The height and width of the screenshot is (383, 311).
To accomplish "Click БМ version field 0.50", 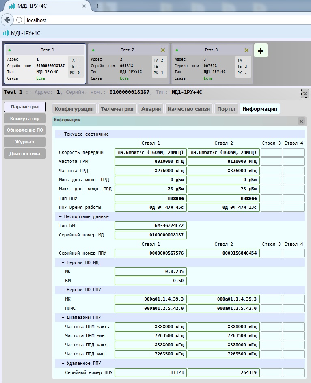I will point(151,281).
